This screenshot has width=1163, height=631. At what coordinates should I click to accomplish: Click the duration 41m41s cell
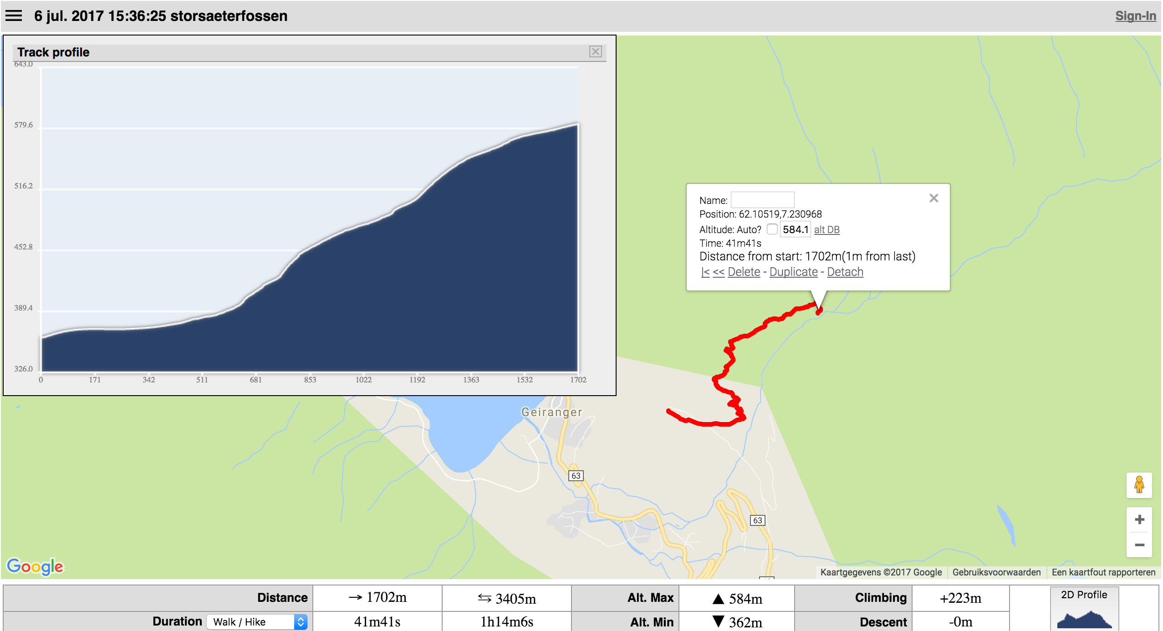tap(377, 621)
